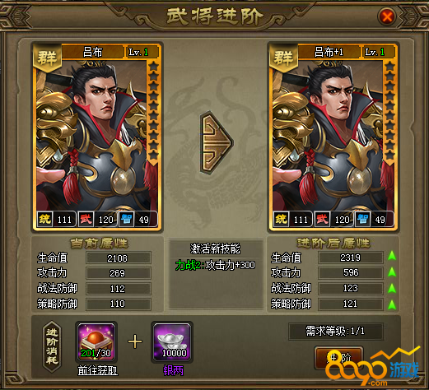Screen dimensions: 429x390
Task: Open the 前往获取 link
Action: [98, 371]
